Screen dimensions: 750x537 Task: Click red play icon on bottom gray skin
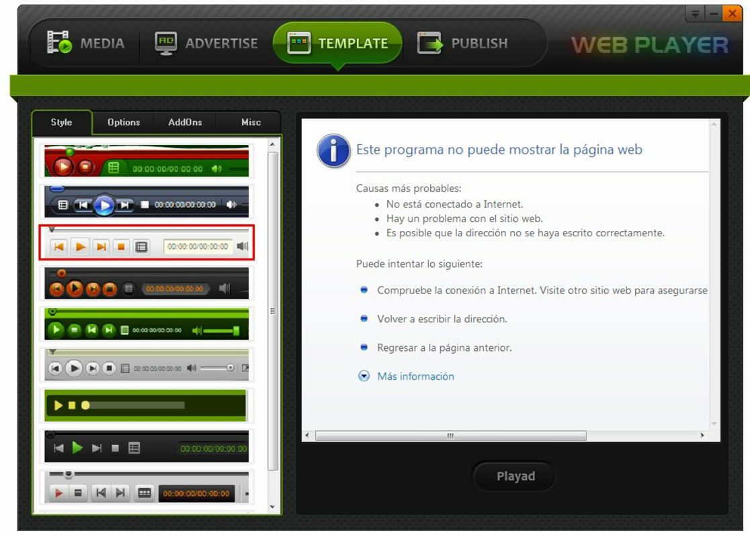pyautogui.click(x=58, y=493)
